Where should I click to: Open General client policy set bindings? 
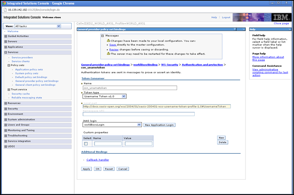coord(35,85)
